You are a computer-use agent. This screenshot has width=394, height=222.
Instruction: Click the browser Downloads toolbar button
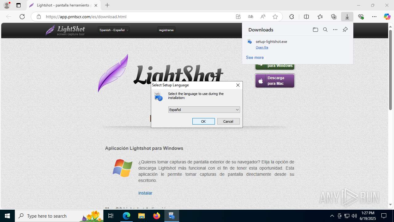(347, 17)
